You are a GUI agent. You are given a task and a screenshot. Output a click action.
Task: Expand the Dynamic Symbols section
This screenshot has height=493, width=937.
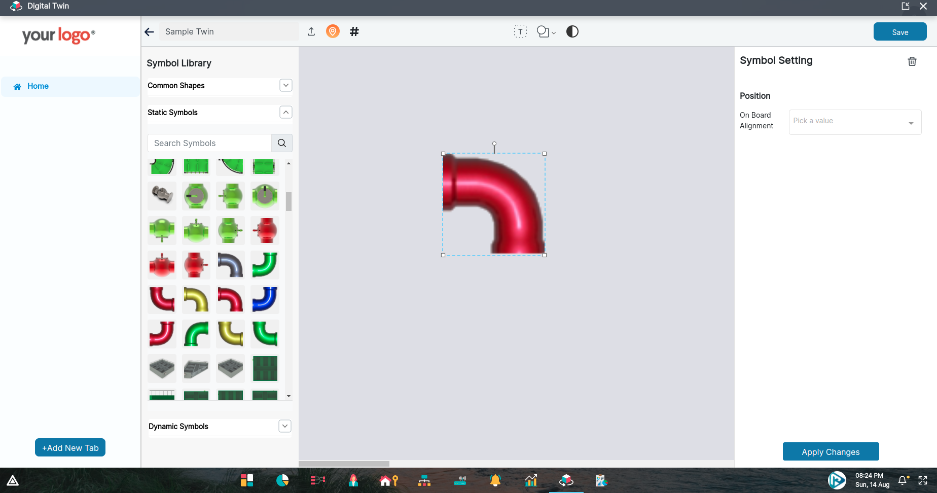284,426
